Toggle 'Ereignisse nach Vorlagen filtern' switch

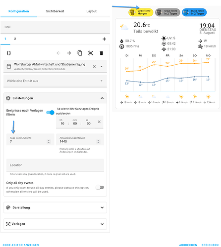(50, 113)
